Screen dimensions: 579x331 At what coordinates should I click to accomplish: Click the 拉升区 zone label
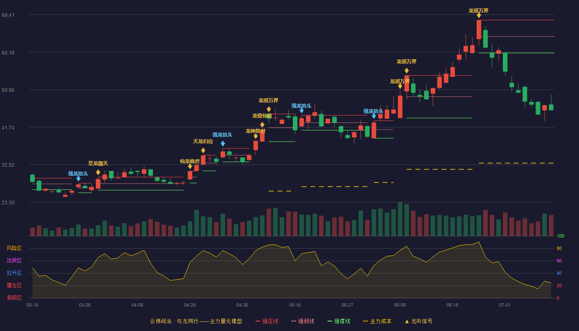coord(14,273)
